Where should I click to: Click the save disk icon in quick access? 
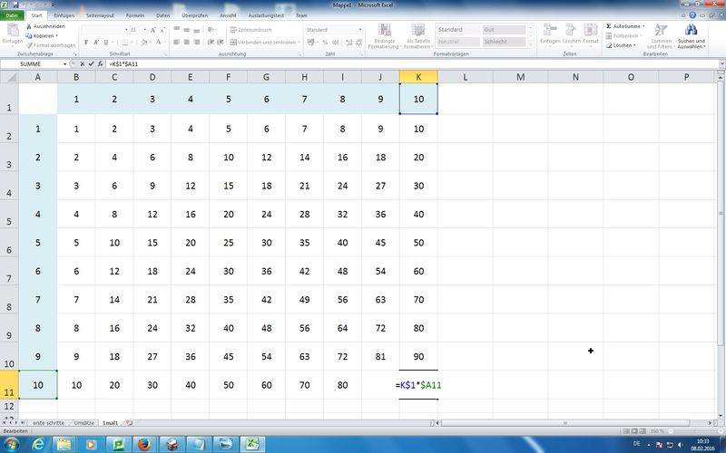pyautogui.click(x=15, y=5)
